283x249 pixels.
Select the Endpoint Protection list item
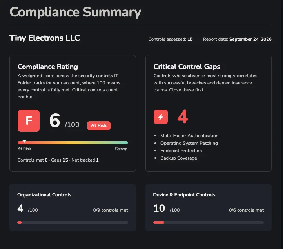tap(181, 151)
